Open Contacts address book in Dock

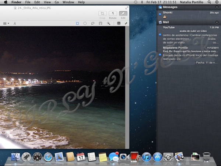(70, 157)
